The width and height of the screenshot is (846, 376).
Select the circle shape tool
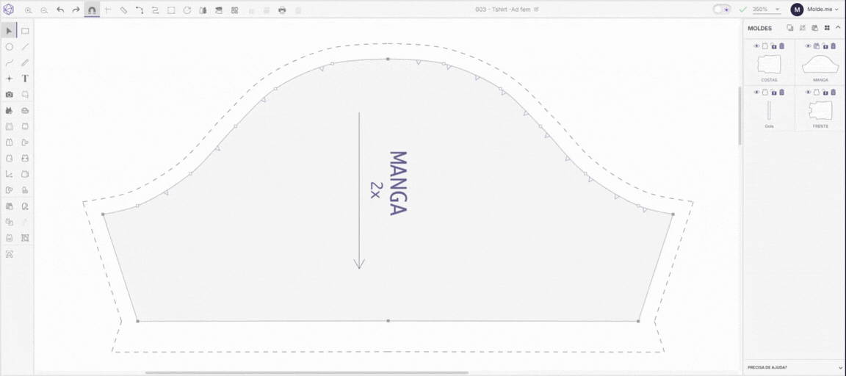tap(9, 47)
